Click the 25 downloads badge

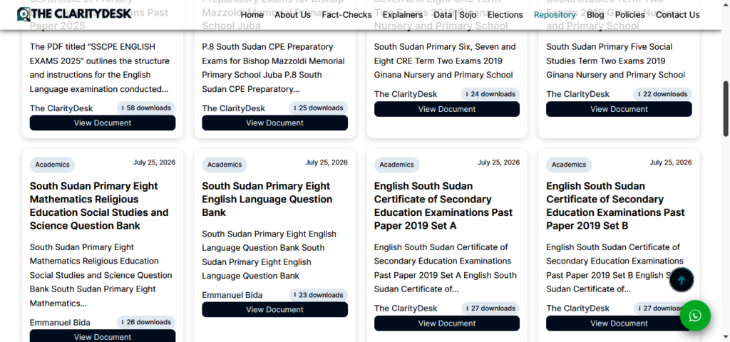pyautogui.click(x=318, y=108)
